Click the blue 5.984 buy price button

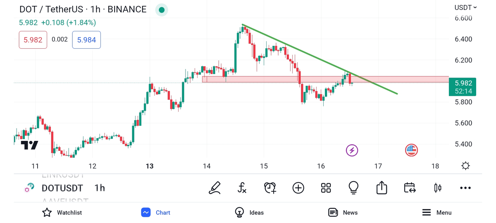click(x=86, y=40)
